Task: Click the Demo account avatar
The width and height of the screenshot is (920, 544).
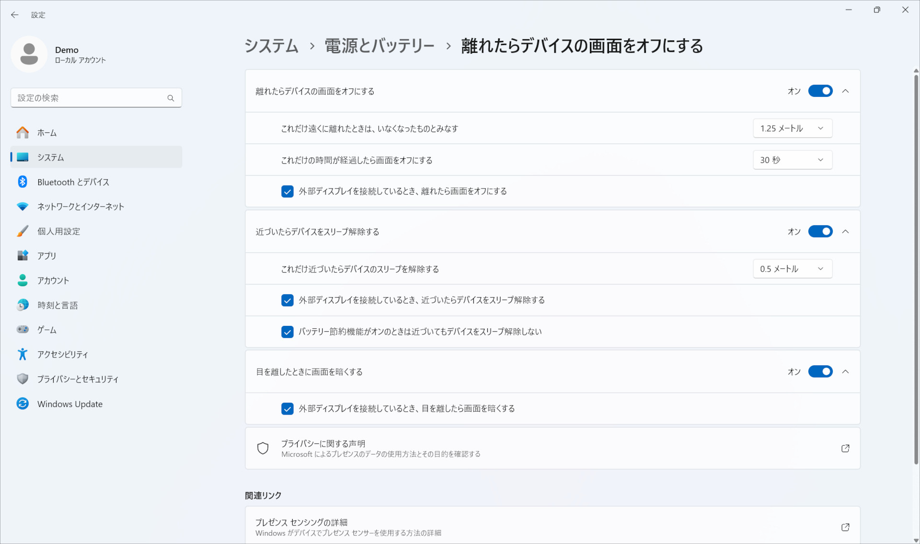Action: tap(29, 54)
